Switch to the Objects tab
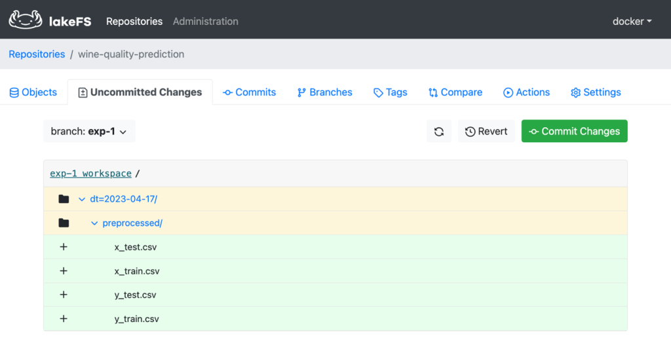Image resolution: width=671 pixels, height=345 pixels. click(33, 92)
